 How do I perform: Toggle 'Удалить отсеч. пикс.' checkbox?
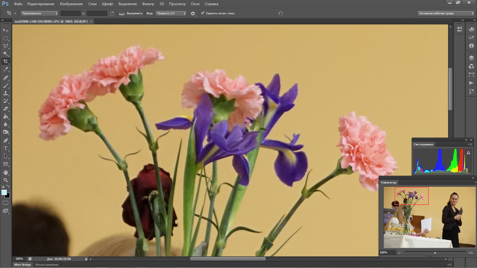[x=203, y=13]
